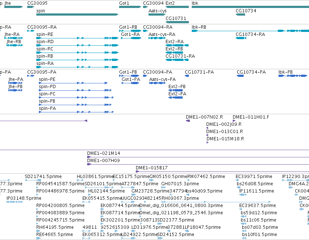Open the CG10731-PA CDS label
309x240 pixels.
pyautogui.click(x=199, y=72)
